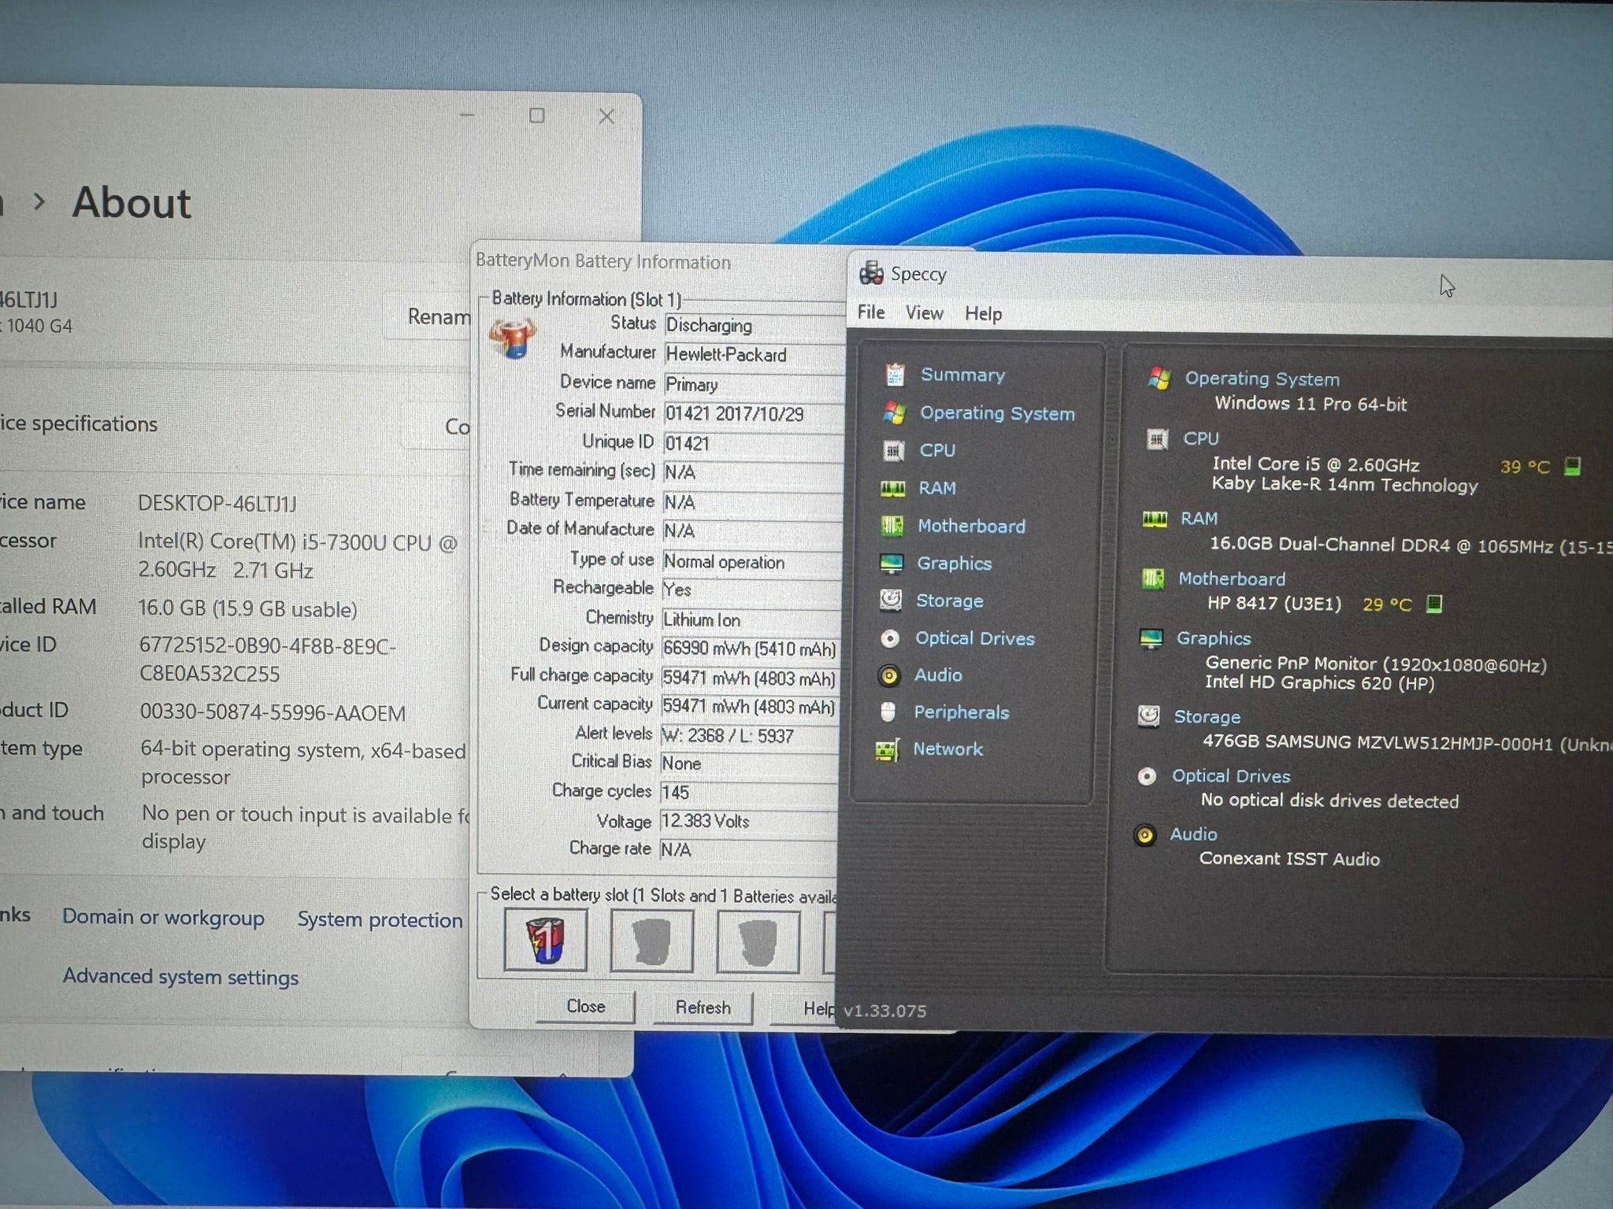Image resolution: width=1613 pixels, height=1209 pixels.
Task: Open the Help menu in Speccy
Action: tap(984, 314)
